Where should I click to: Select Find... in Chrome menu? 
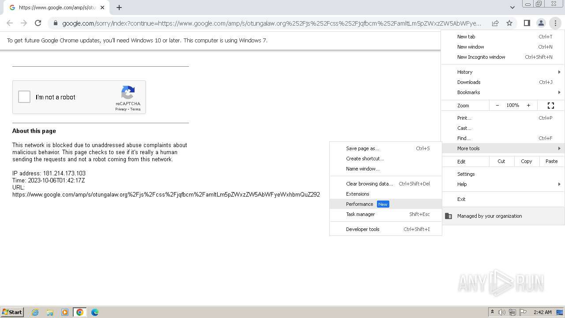pyautogui.click(x=503, y=138)
